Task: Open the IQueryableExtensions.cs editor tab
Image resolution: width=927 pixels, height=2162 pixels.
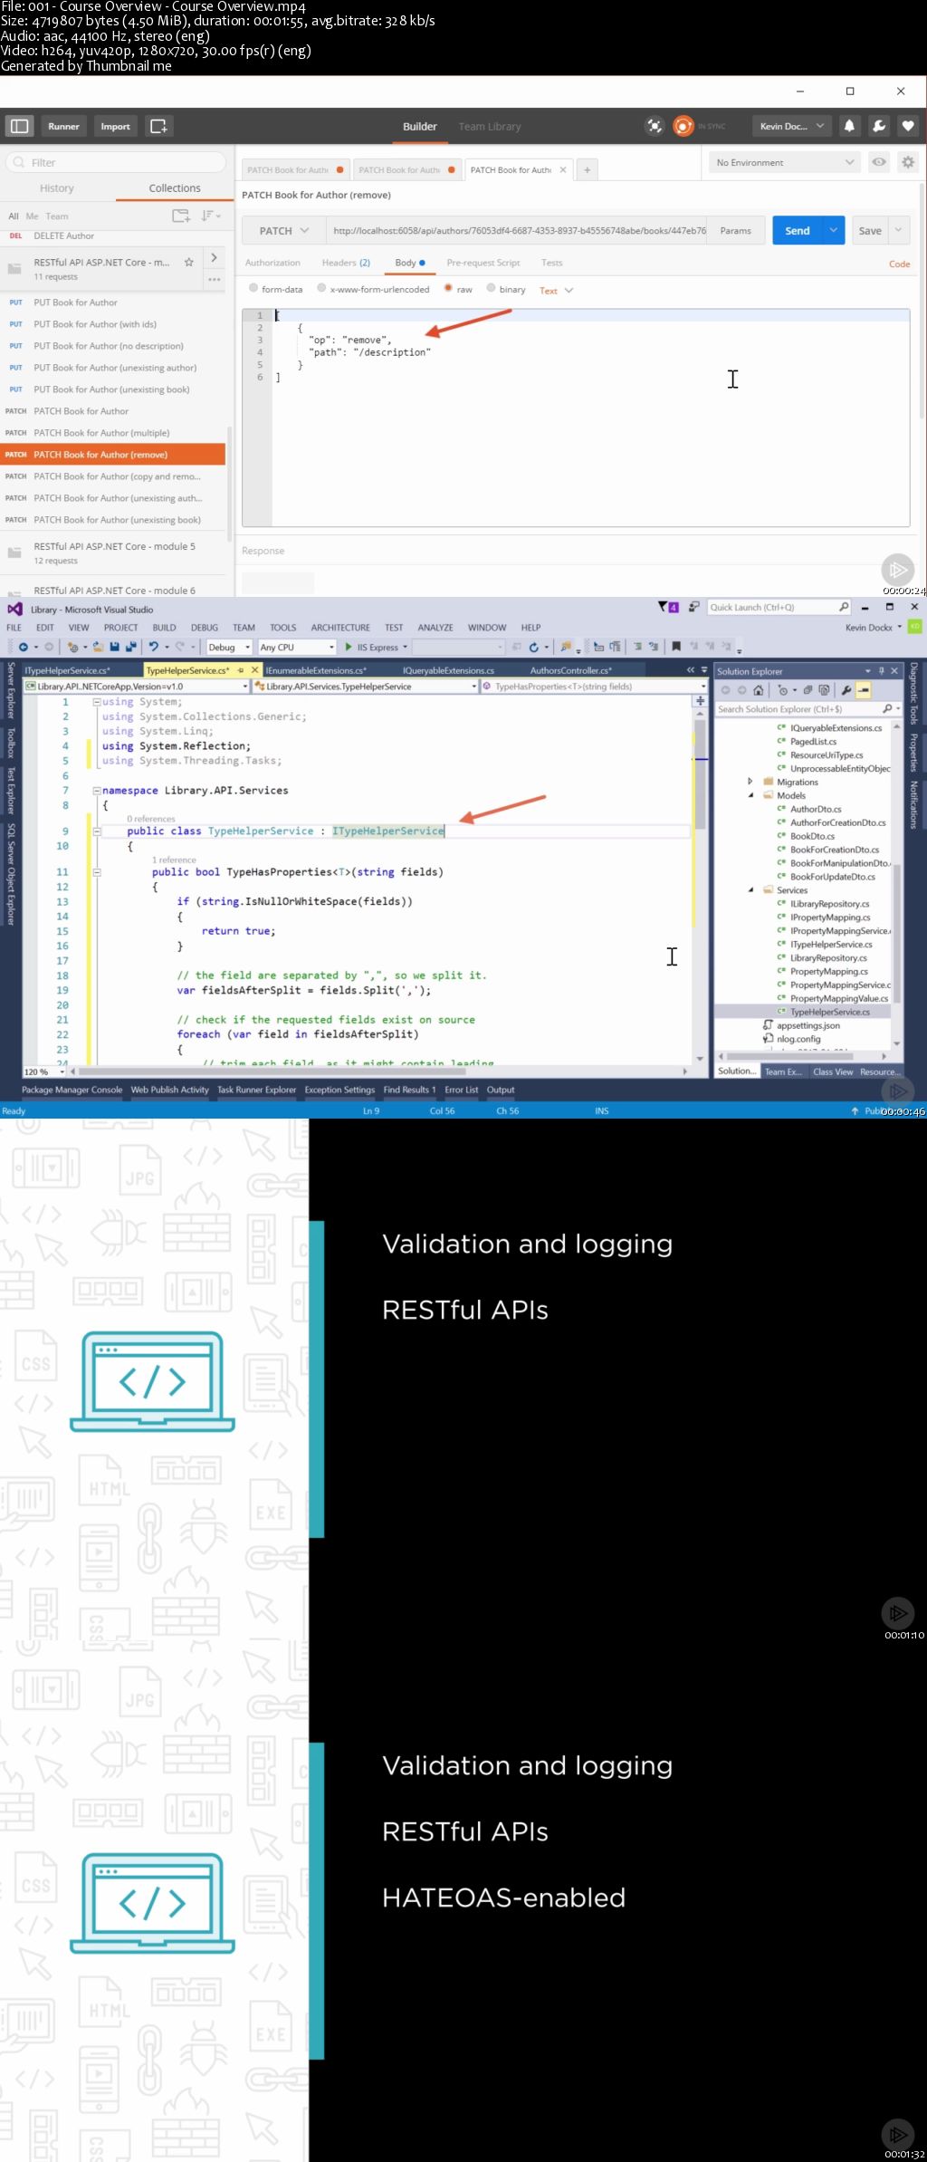Action: pyautogui.click(x=448, y=670)
